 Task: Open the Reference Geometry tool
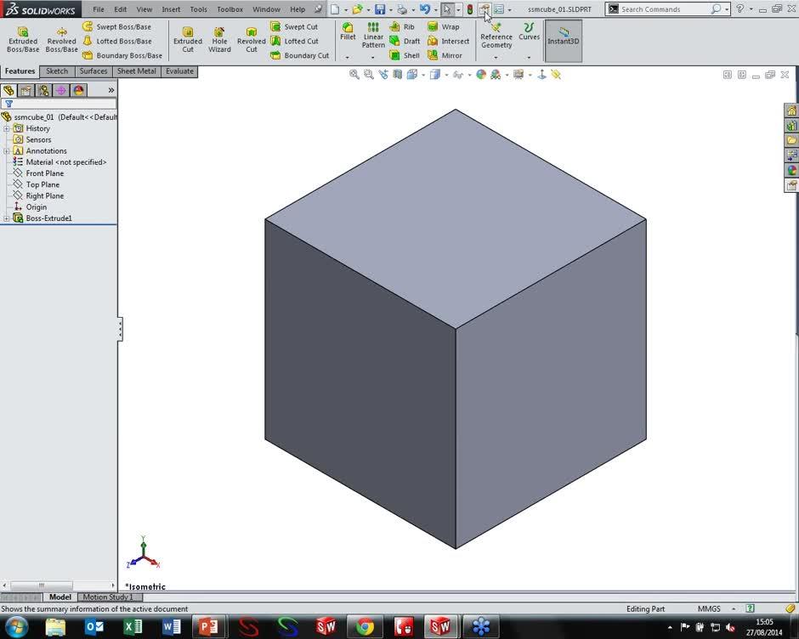[x=496, y=37]
